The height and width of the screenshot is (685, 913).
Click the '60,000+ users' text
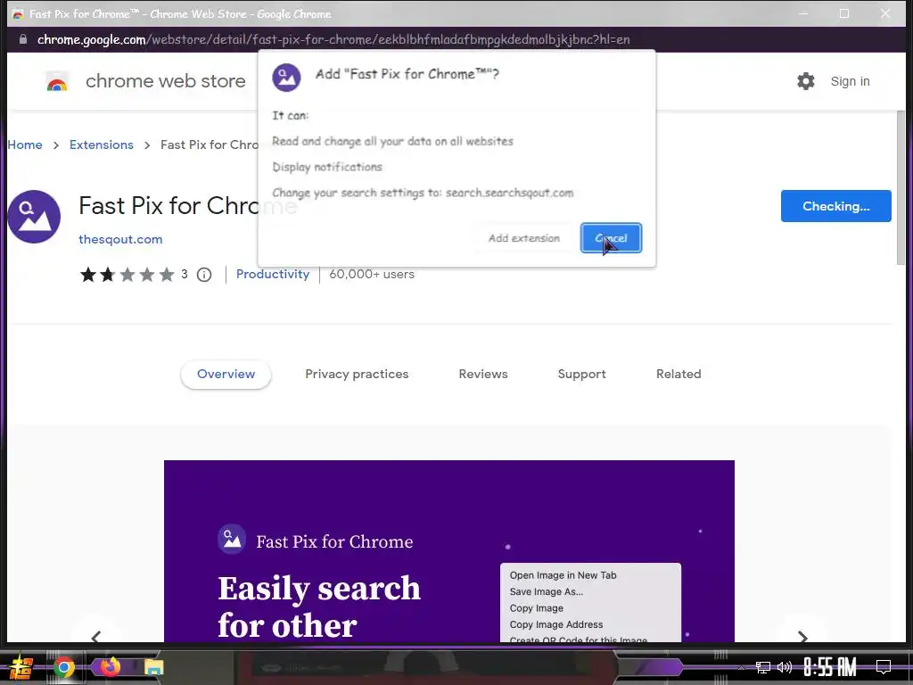[372, 274]
